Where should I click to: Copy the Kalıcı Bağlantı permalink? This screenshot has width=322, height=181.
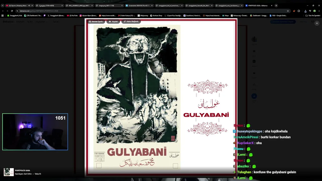coord(131,21)
